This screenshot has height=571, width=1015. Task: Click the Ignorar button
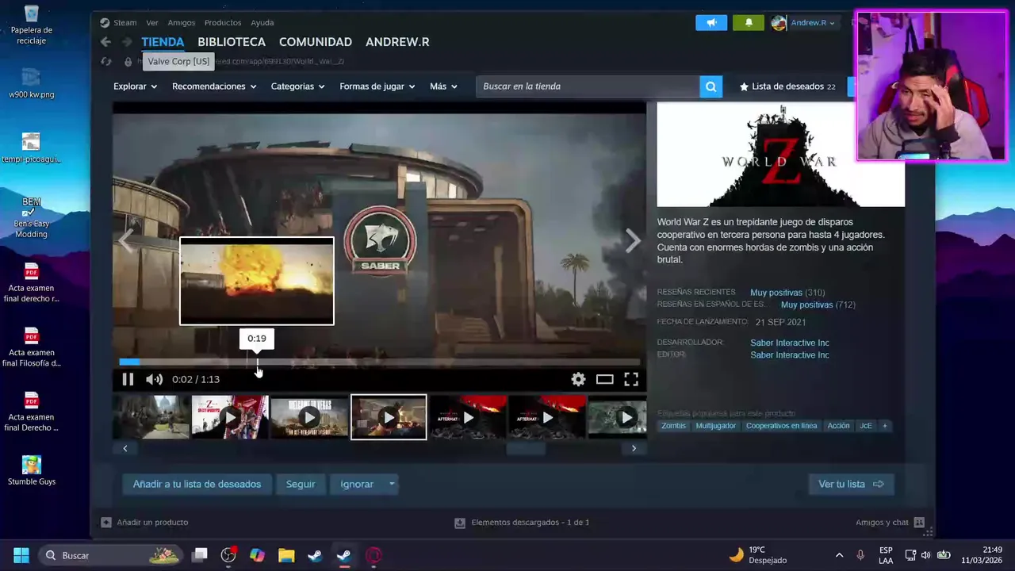(357, 484)
